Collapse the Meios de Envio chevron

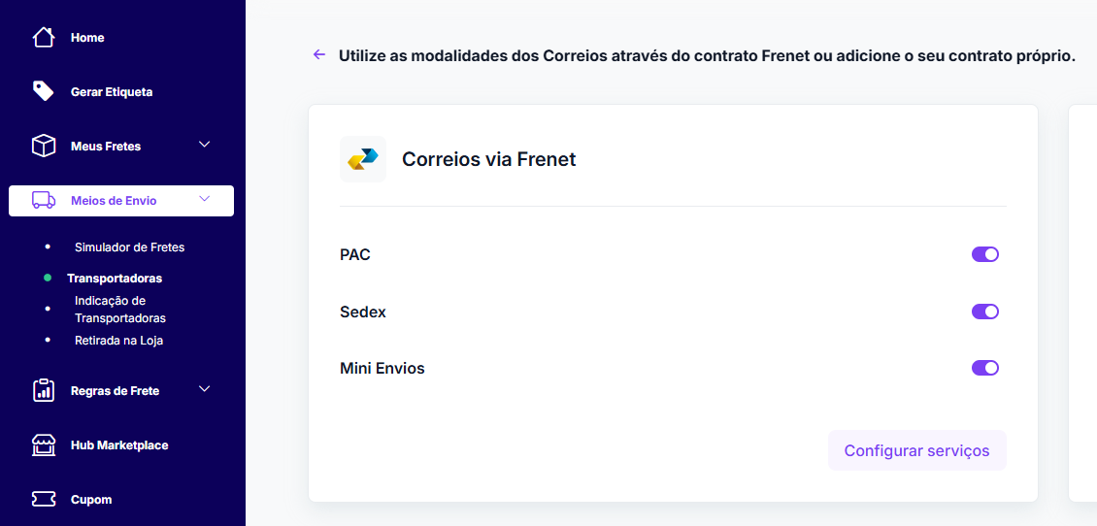[x=204, y=199]
